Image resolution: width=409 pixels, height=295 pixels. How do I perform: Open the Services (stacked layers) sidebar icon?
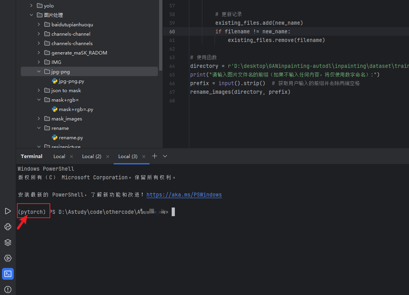click(x=8, y=242)
